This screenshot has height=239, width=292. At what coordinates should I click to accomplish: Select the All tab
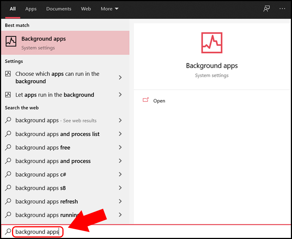coord(13,9)
